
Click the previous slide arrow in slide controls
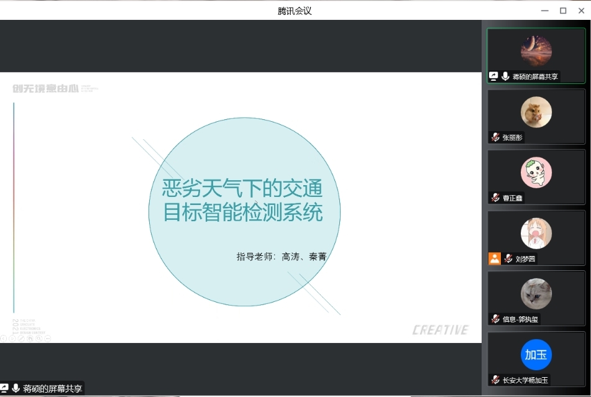coord(3,339)
